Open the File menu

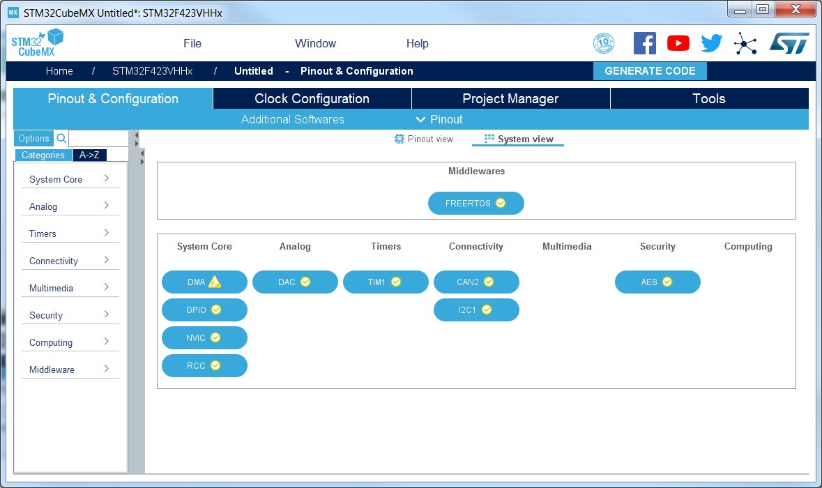click(192, 43)
